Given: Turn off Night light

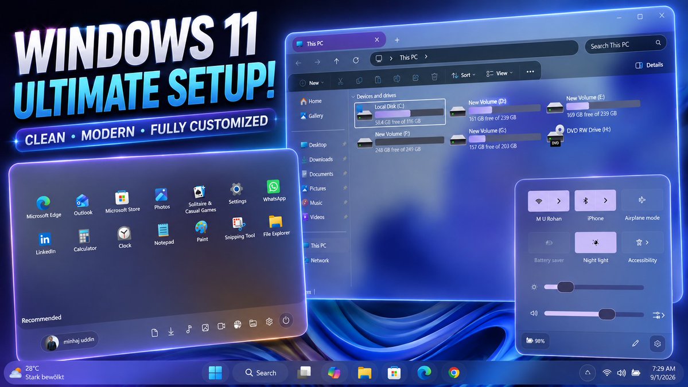Looking at the screenshot, I should pos(596,243).
